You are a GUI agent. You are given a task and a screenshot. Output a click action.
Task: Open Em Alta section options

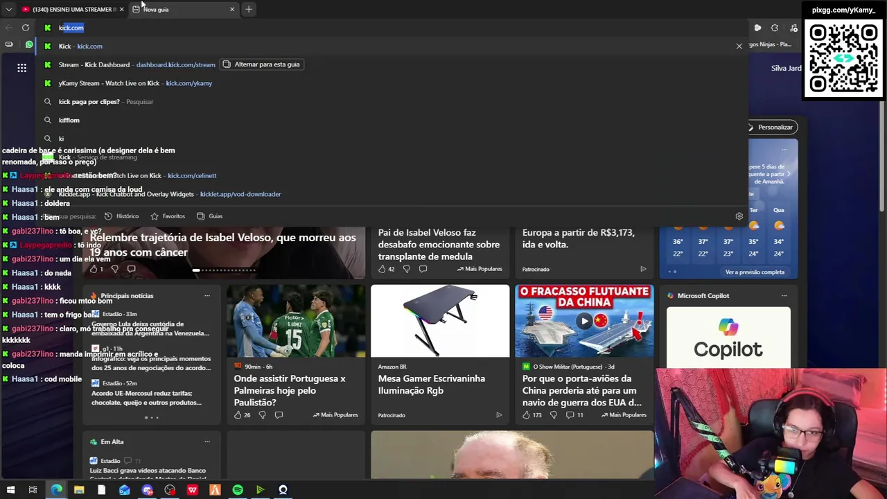click(x=207, y=441)
